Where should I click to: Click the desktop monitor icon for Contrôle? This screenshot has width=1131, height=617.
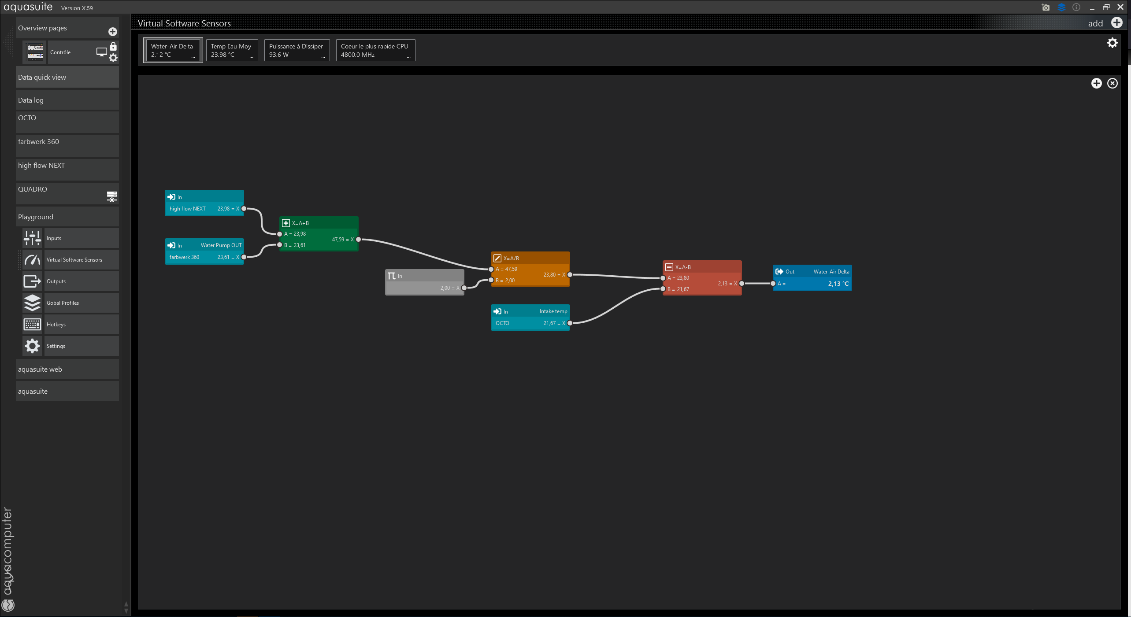click(102, 52)
